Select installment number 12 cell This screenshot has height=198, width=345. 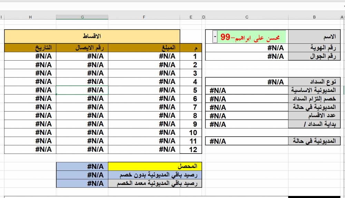191,149
